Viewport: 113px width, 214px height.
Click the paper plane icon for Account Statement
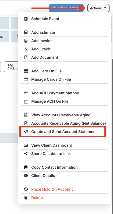(x=26, y=132)
